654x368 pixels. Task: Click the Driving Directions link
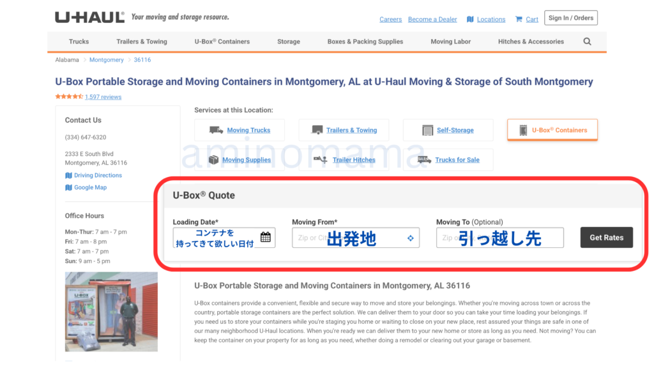(x=98, y=175)
